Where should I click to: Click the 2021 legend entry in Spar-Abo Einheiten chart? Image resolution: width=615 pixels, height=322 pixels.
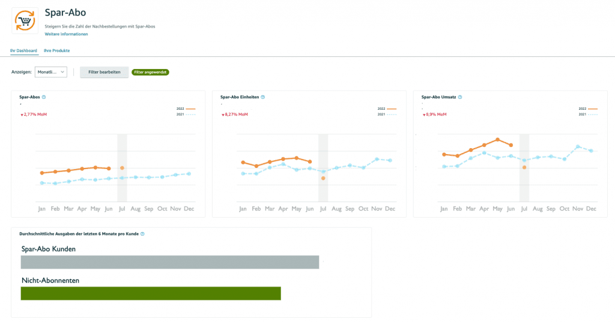click(387, 114)
